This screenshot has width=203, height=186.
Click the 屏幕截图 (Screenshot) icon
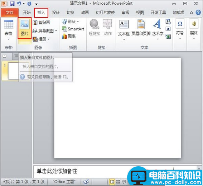[x=35, y=31]
